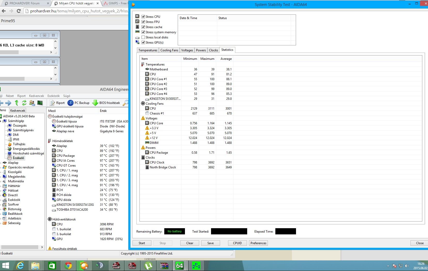Open AIDA64 taskbar icon

(x=180, y=265)
